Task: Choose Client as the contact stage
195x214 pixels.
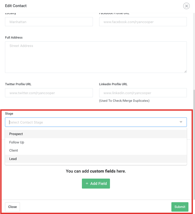Action: [x=13, y=150]
